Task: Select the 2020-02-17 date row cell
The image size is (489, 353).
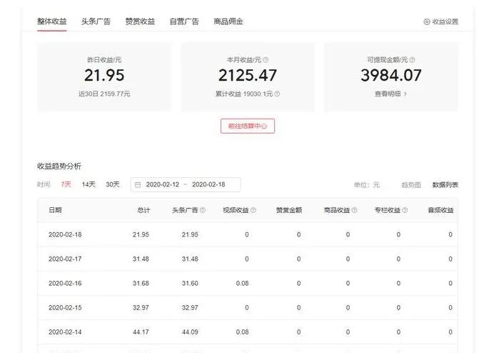Action: [65, 259]
